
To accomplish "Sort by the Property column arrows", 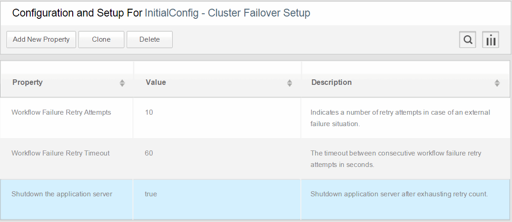I will (122, 83).
